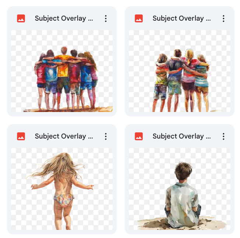Select Subject Overlay title above six-friends image

64,18
